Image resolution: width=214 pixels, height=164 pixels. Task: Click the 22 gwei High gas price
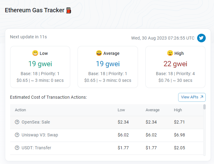tap(175, 64)
